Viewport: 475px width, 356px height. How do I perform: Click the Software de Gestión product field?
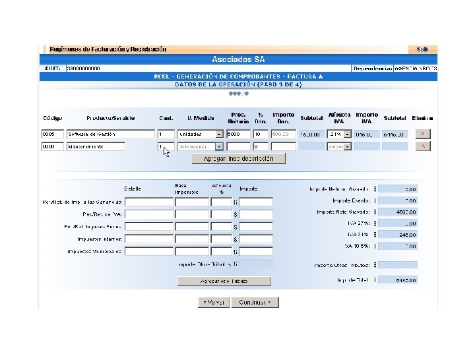111,134
